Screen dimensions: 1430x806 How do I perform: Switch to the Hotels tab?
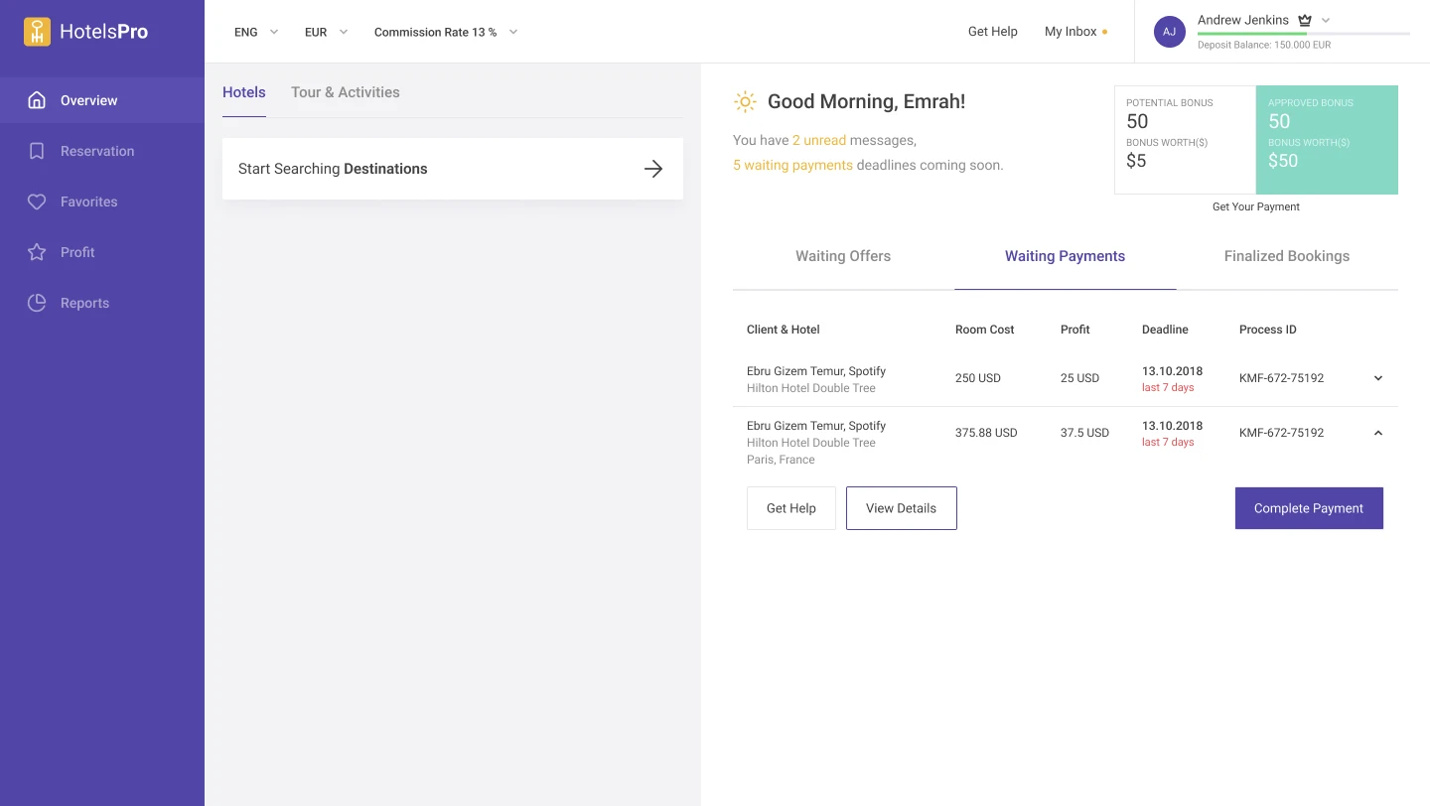(x=244, y=92)
